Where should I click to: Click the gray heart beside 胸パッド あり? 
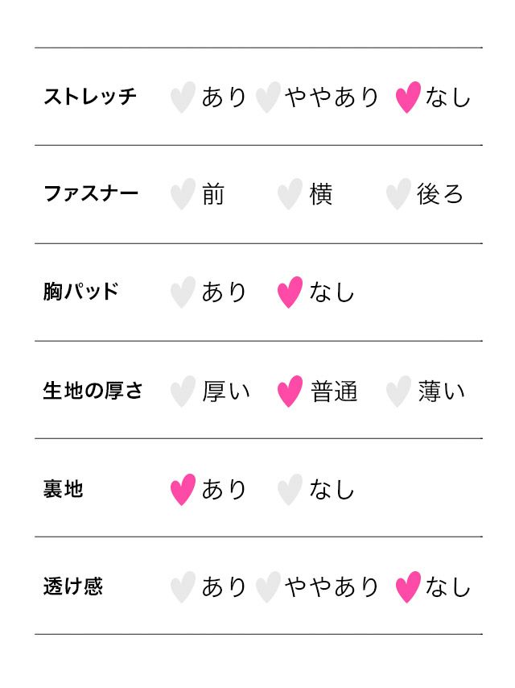coord(183,292)
